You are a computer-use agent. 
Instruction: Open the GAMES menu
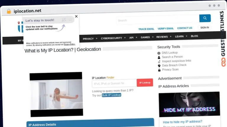[x=145, y=37]
